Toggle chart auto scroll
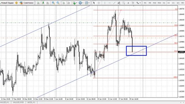The image size is (185, 104). pyautogui.click(x=64, y=3)
